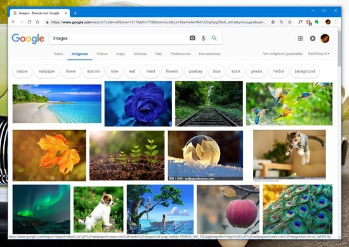This screenshot has width=349, height=247.
Task: Open the orange maple leaf image
Action: [x=49, y=156]
